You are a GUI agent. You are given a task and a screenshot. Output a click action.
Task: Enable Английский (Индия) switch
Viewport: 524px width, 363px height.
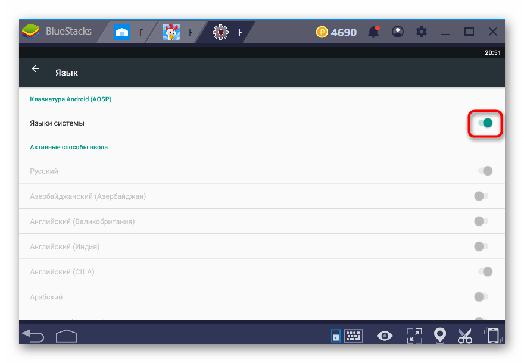(x=481, y=246)
